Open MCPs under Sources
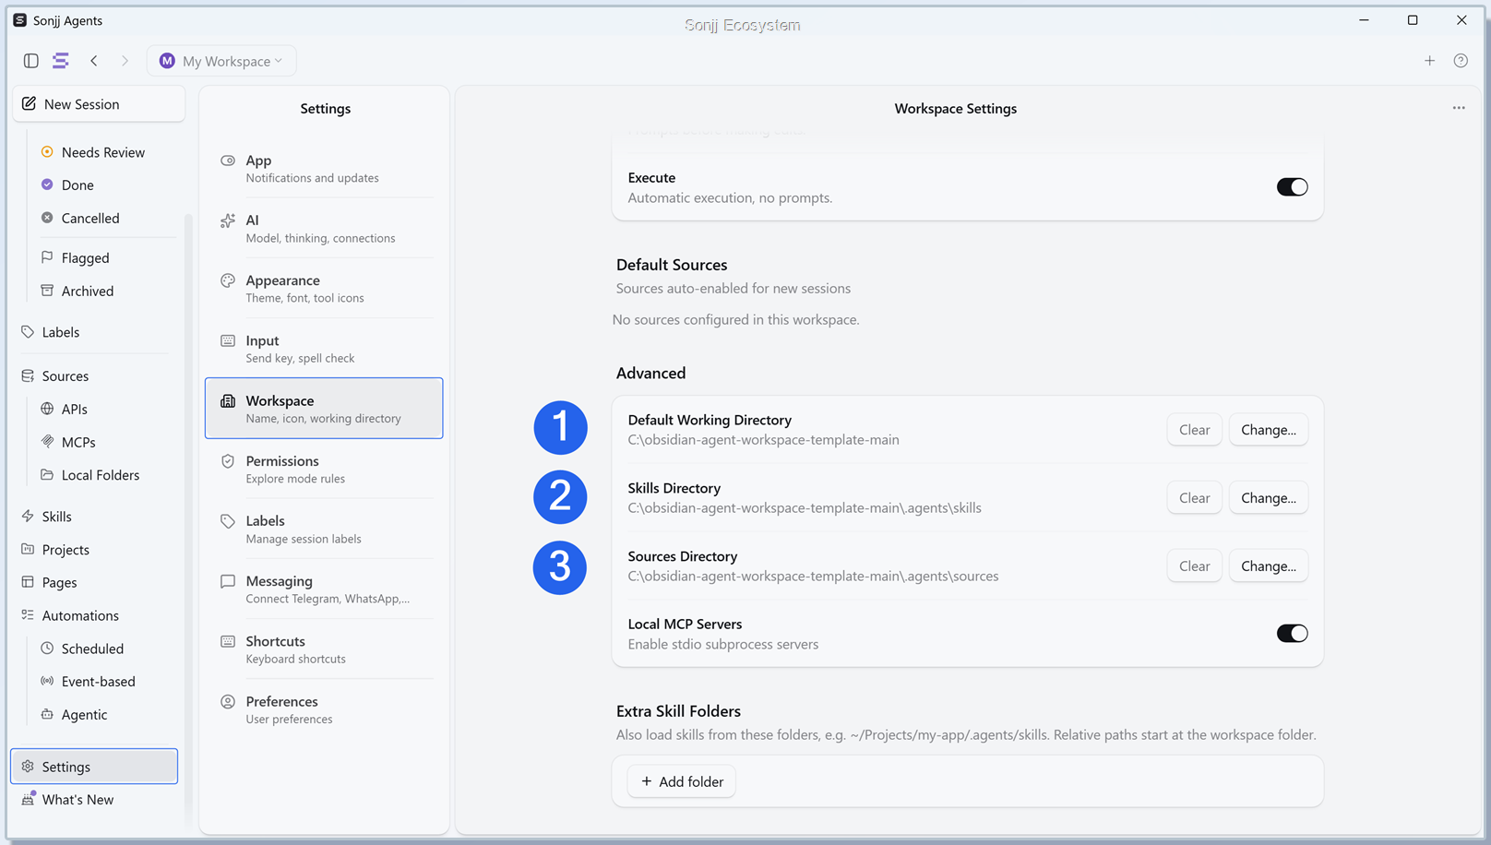1491x845 pixels. [x=78, y=442]
